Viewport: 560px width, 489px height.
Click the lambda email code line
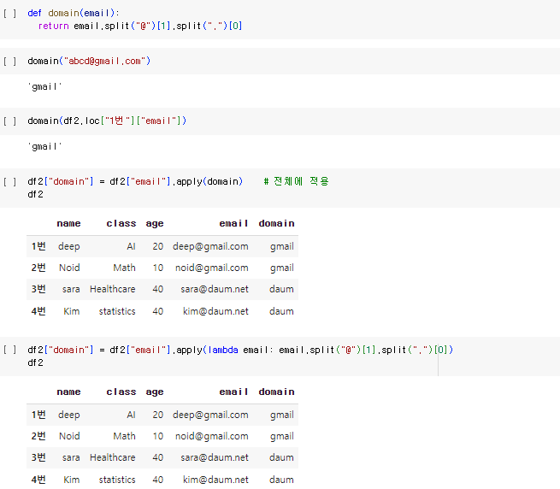[x=240, y=350]
